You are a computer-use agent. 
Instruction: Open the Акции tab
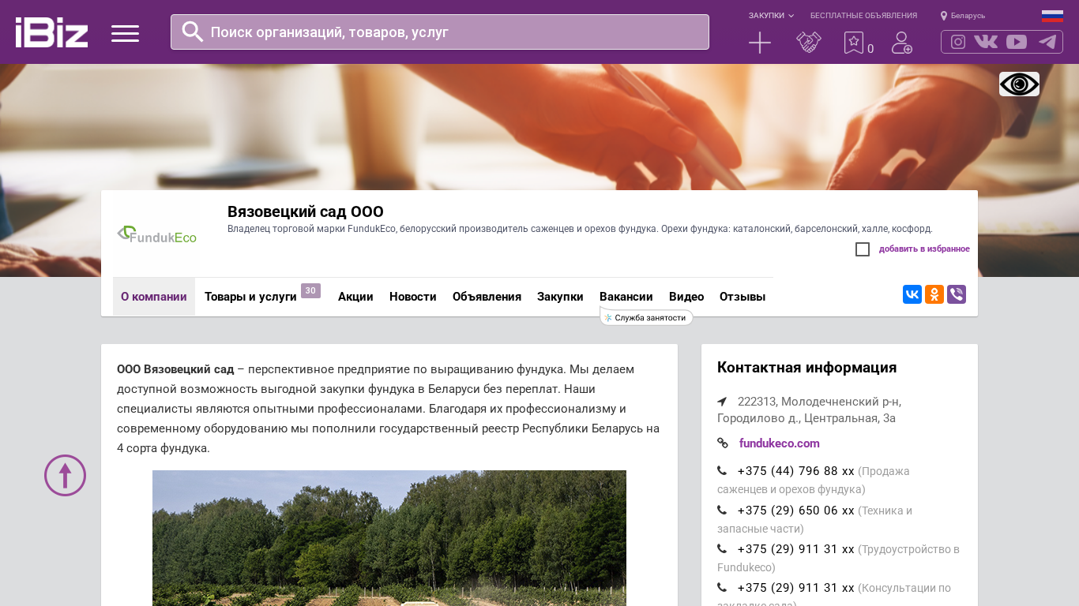(355, 297)
